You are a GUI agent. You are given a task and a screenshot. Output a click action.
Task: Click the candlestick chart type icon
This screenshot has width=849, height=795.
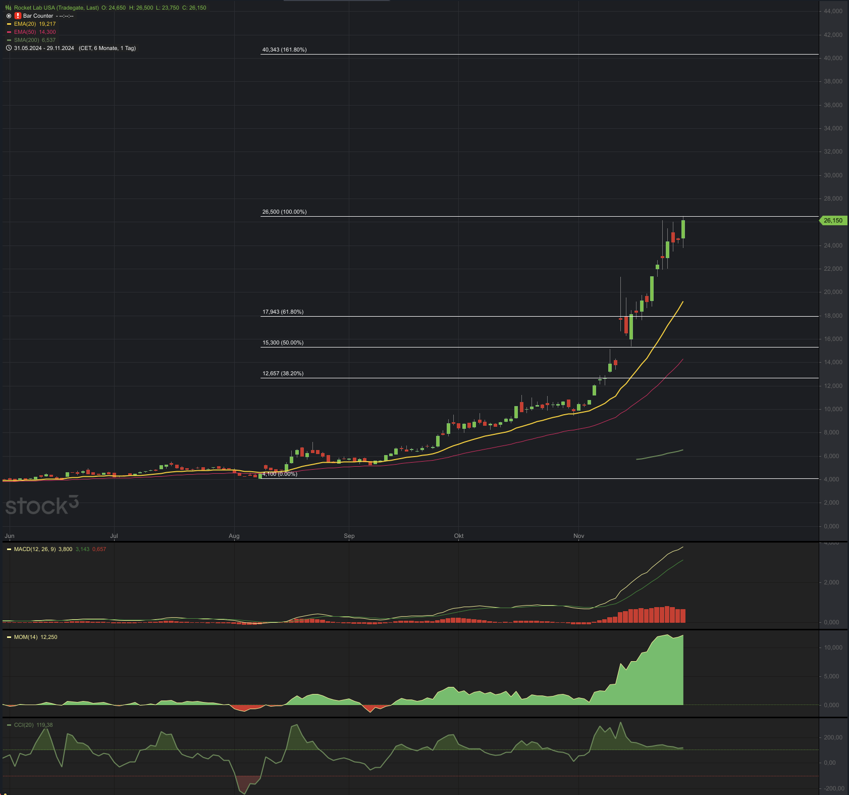8,8
